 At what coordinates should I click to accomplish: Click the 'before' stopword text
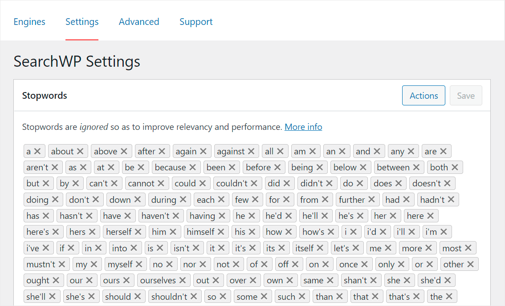click(258, 167)
